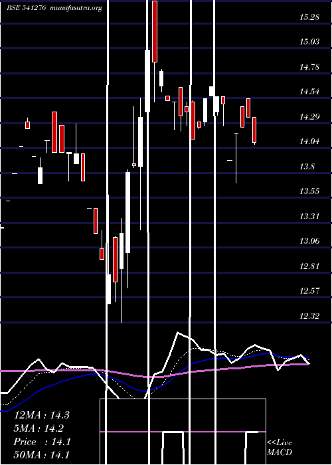
Task: Click the 14.54 price axis label
Action: (309, 92)
